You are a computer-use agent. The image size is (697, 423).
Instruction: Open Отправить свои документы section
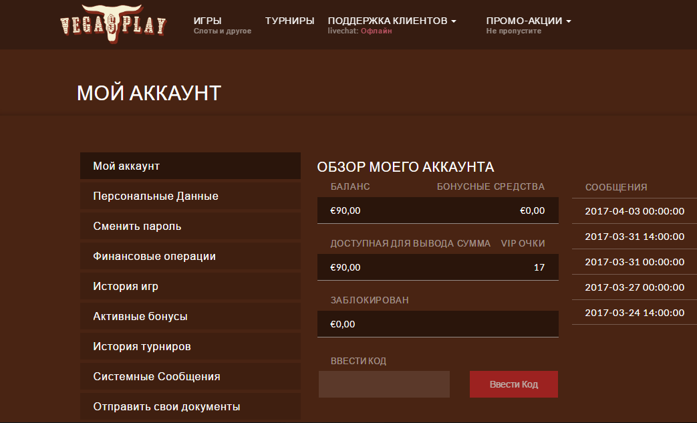pyautogui.click(x=190, y=406)
